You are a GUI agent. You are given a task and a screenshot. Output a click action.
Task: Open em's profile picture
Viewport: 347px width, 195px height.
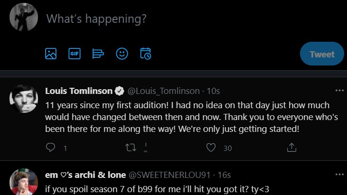[x=24, y=182]
